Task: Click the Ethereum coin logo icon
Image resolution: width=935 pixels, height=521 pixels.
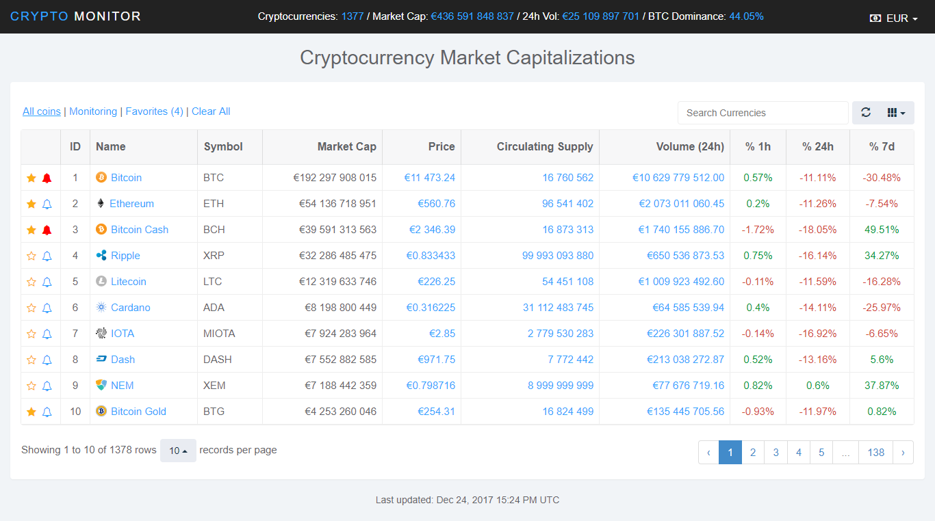Action: point(101,204)
